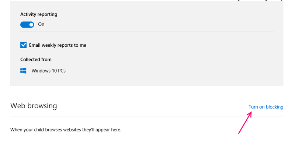Image resolution: width=295 pixels, height=145 pixels.
Task: Click the On label beside the toggle
Action: (x=41, y=24)
